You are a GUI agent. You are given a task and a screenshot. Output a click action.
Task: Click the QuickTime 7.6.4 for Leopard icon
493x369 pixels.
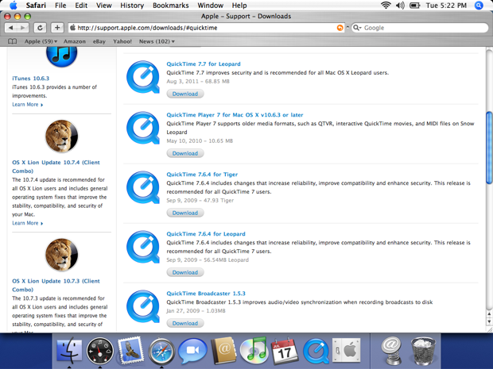(x=143, y=247)
